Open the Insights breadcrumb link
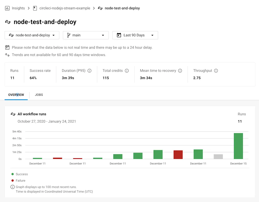 [x=18, y=8]
